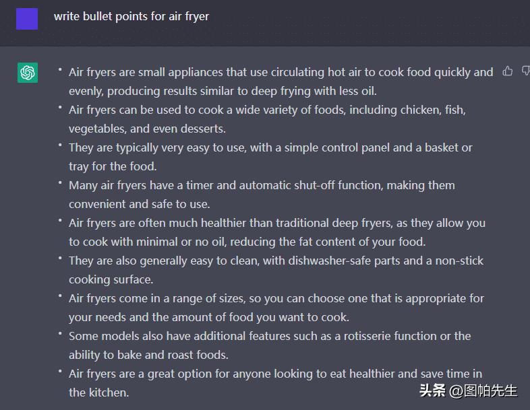
Task: Click the text 'the kitchen.' at response end
Action: [x=98, y=392]
